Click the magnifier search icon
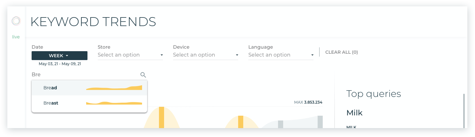 (143, 75)
